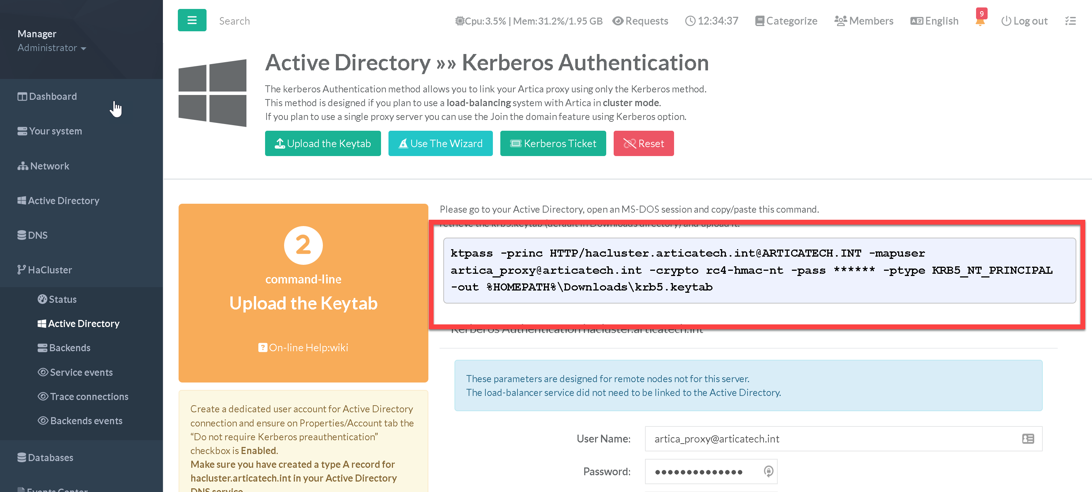
Task: Open the English language selector
Action: coord(934,21)
